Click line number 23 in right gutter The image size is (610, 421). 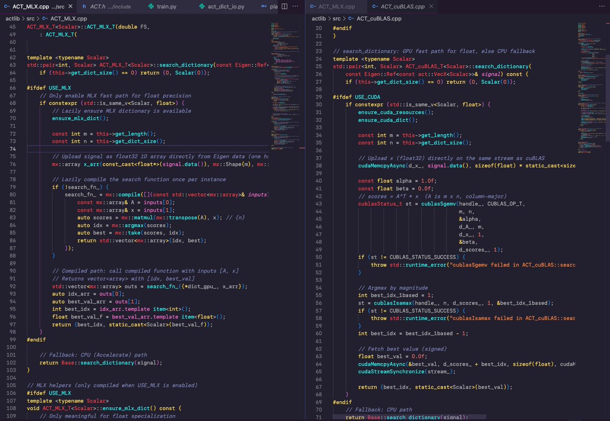(x=319, y=51)
